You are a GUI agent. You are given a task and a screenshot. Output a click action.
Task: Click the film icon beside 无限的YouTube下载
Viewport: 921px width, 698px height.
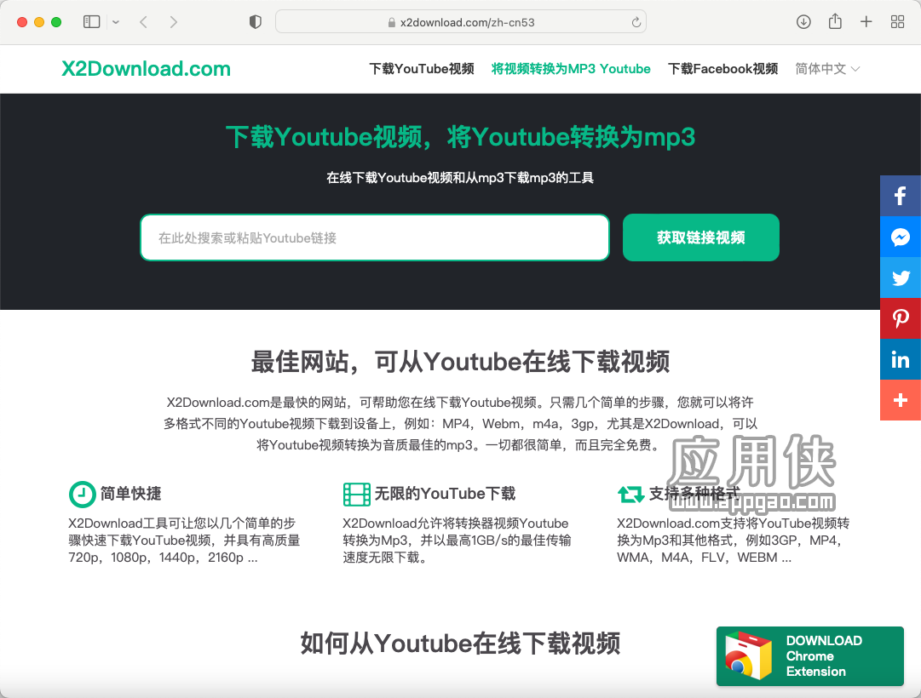[x=356, y=495]
